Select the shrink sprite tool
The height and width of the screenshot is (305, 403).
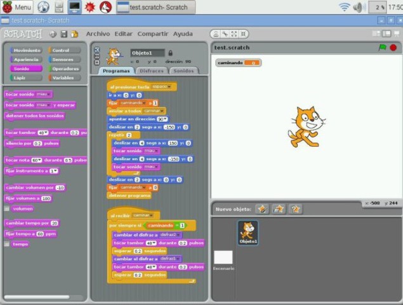tap(243, 34)
